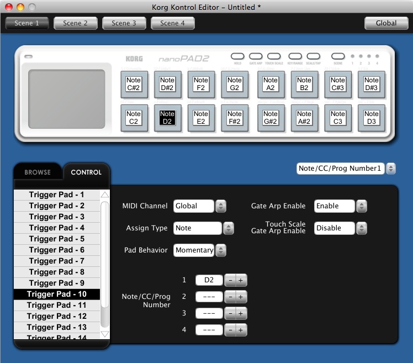Increase Note number 1 with plus
Image resolution: width=413 pixels, height=363 pixels.
(241, 280)
